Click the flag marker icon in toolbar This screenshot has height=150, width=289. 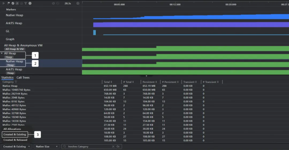point(9,3)
